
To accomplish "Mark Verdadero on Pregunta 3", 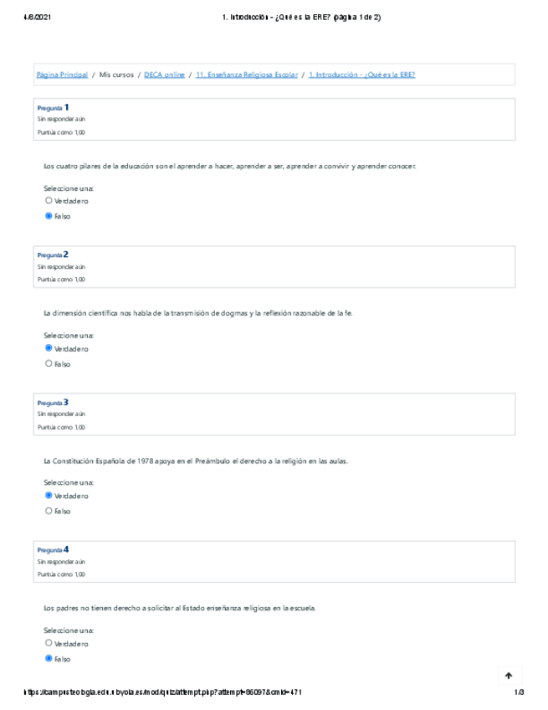I will click(x=49, y=496).
